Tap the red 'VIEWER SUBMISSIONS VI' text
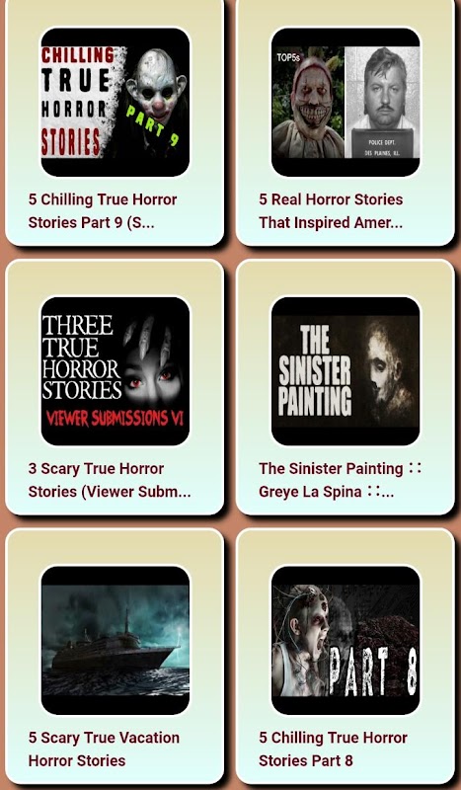 click(x=115, y=418)
